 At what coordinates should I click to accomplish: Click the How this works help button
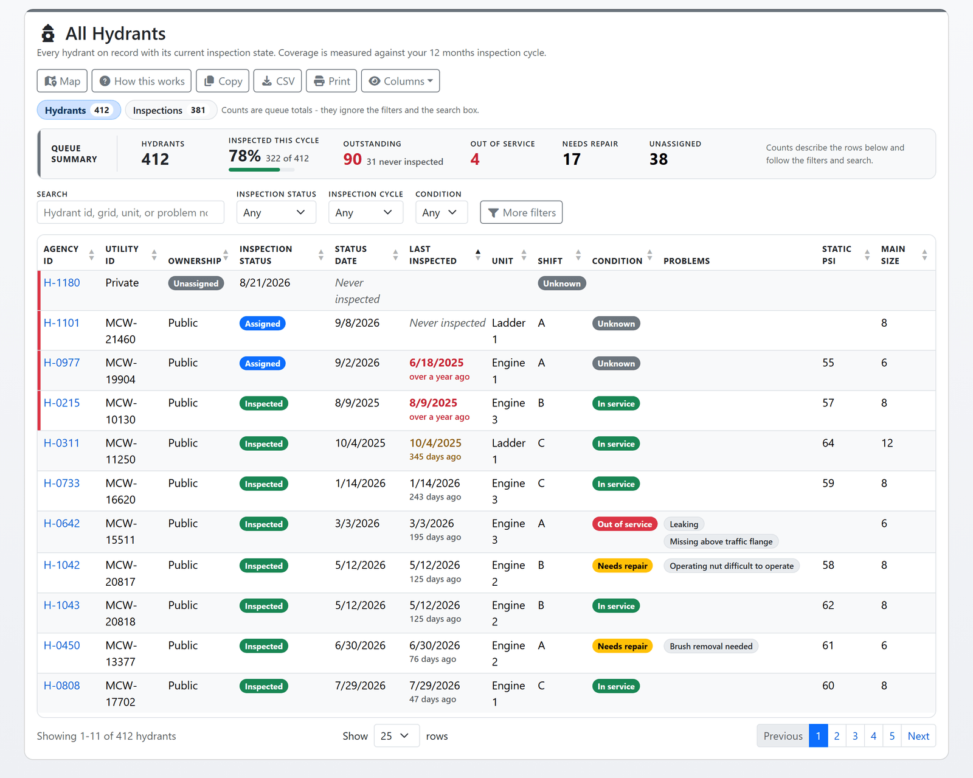pos(142,81)
